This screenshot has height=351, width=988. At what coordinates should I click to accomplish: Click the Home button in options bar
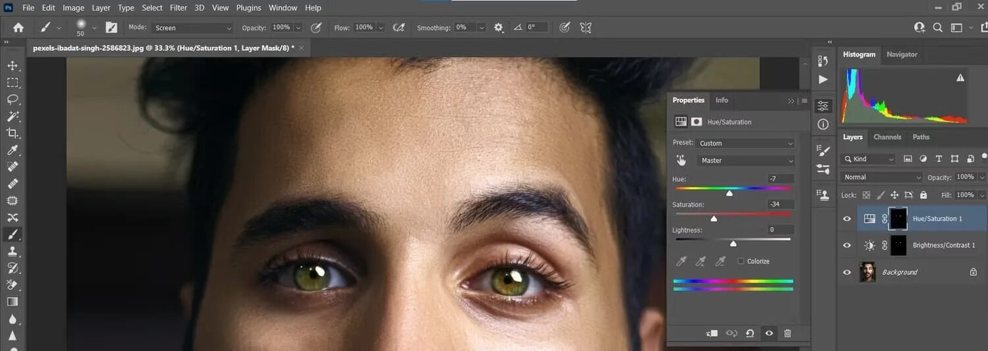[x=18, y=28]
